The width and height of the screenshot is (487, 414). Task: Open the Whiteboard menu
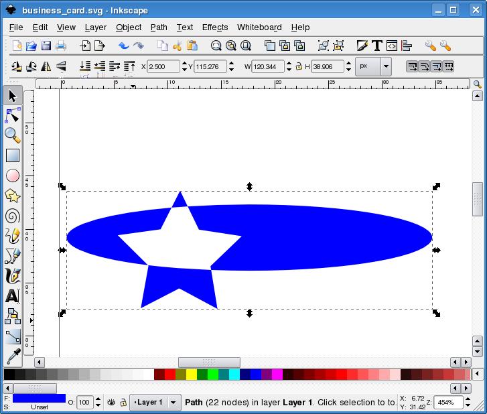click(x=259, y=27)
